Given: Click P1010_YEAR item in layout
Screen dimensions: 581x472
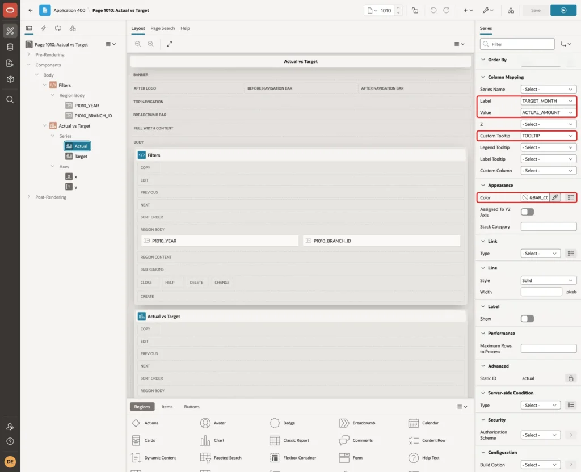Looking at the screenshot, I should [220, 241].
